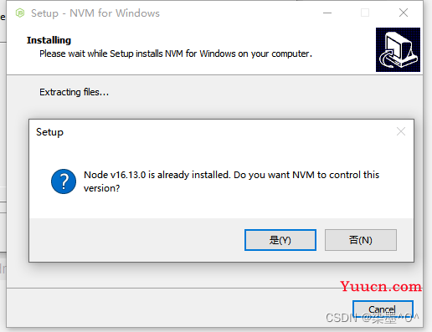The height and width of the screenshot is (332, 432).
Task: Minimize the NVM for Windows setup window
Action: [x=327, y=13]
